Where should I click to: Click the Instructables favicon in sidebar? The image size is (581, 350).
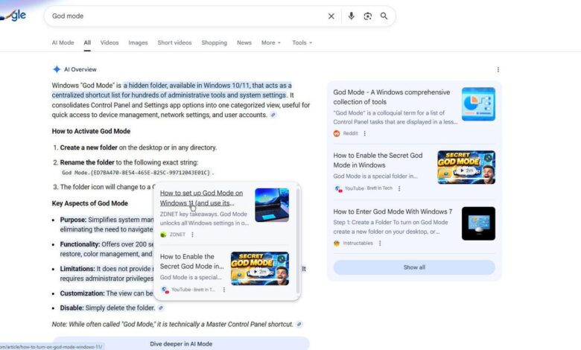[x=337, y=244]
